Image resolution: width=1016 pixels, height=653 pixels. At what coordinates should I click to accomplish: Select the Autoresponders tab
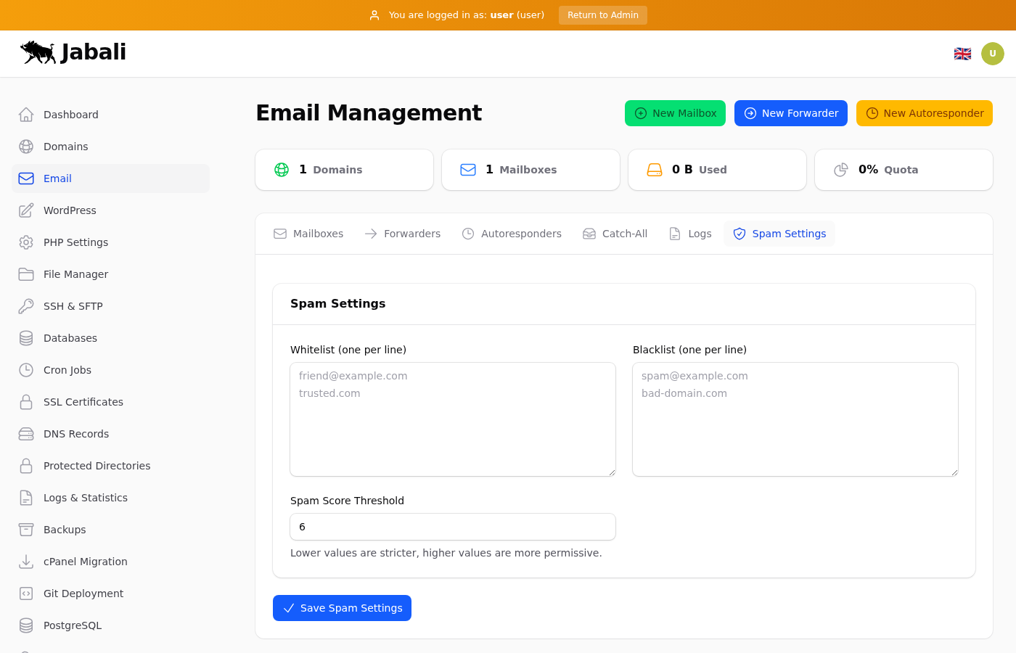click(x=512, y=234)
